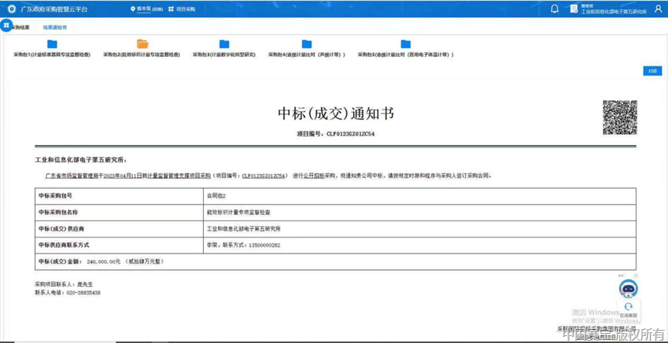Open the online customer service robot

click(629, 290)
